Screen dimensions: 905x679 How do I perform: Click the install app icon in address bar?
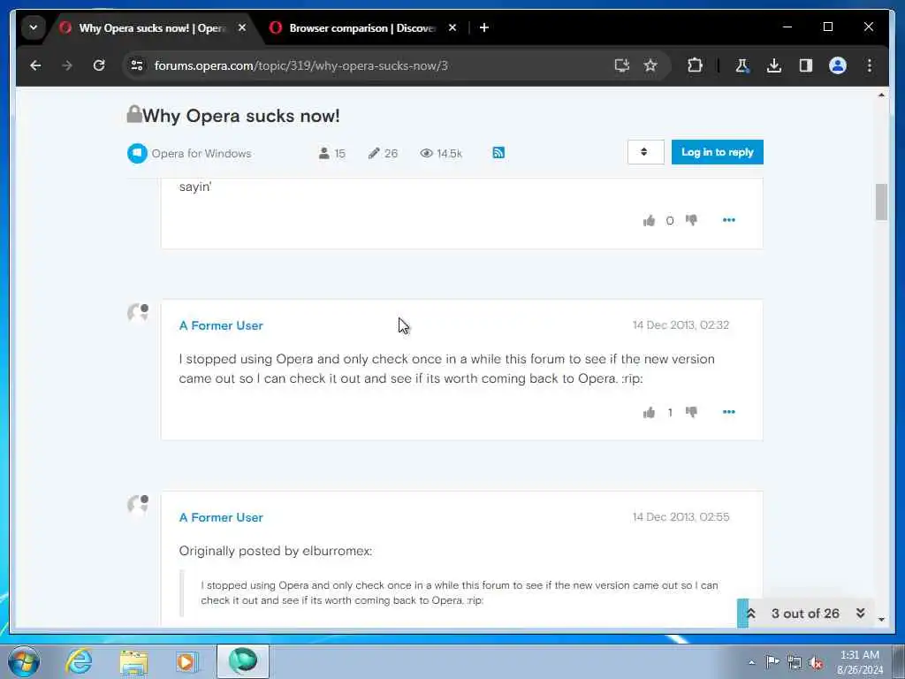621,65
